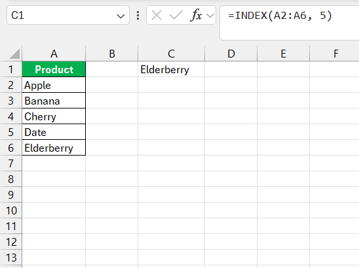Select column D header
359x268 pixels.
pos(231,54)
